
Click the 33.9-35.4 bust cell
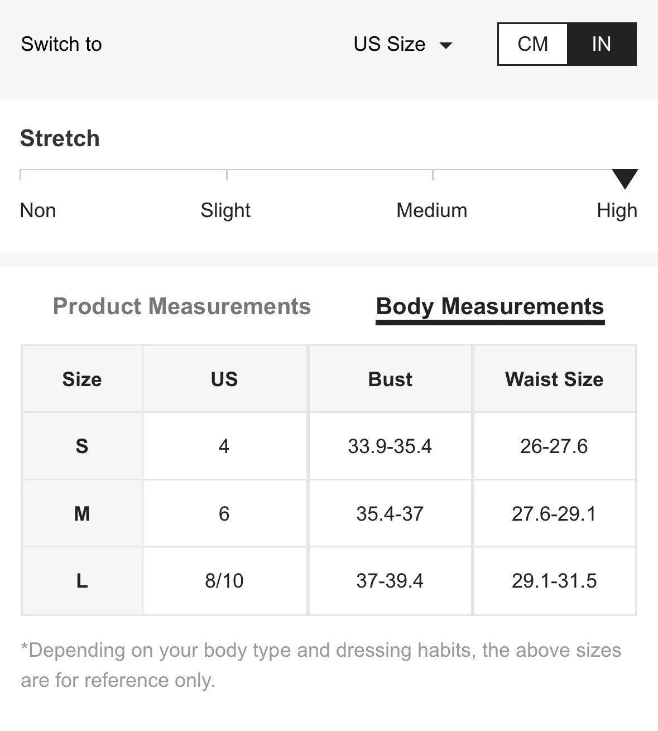coord(390,446)
